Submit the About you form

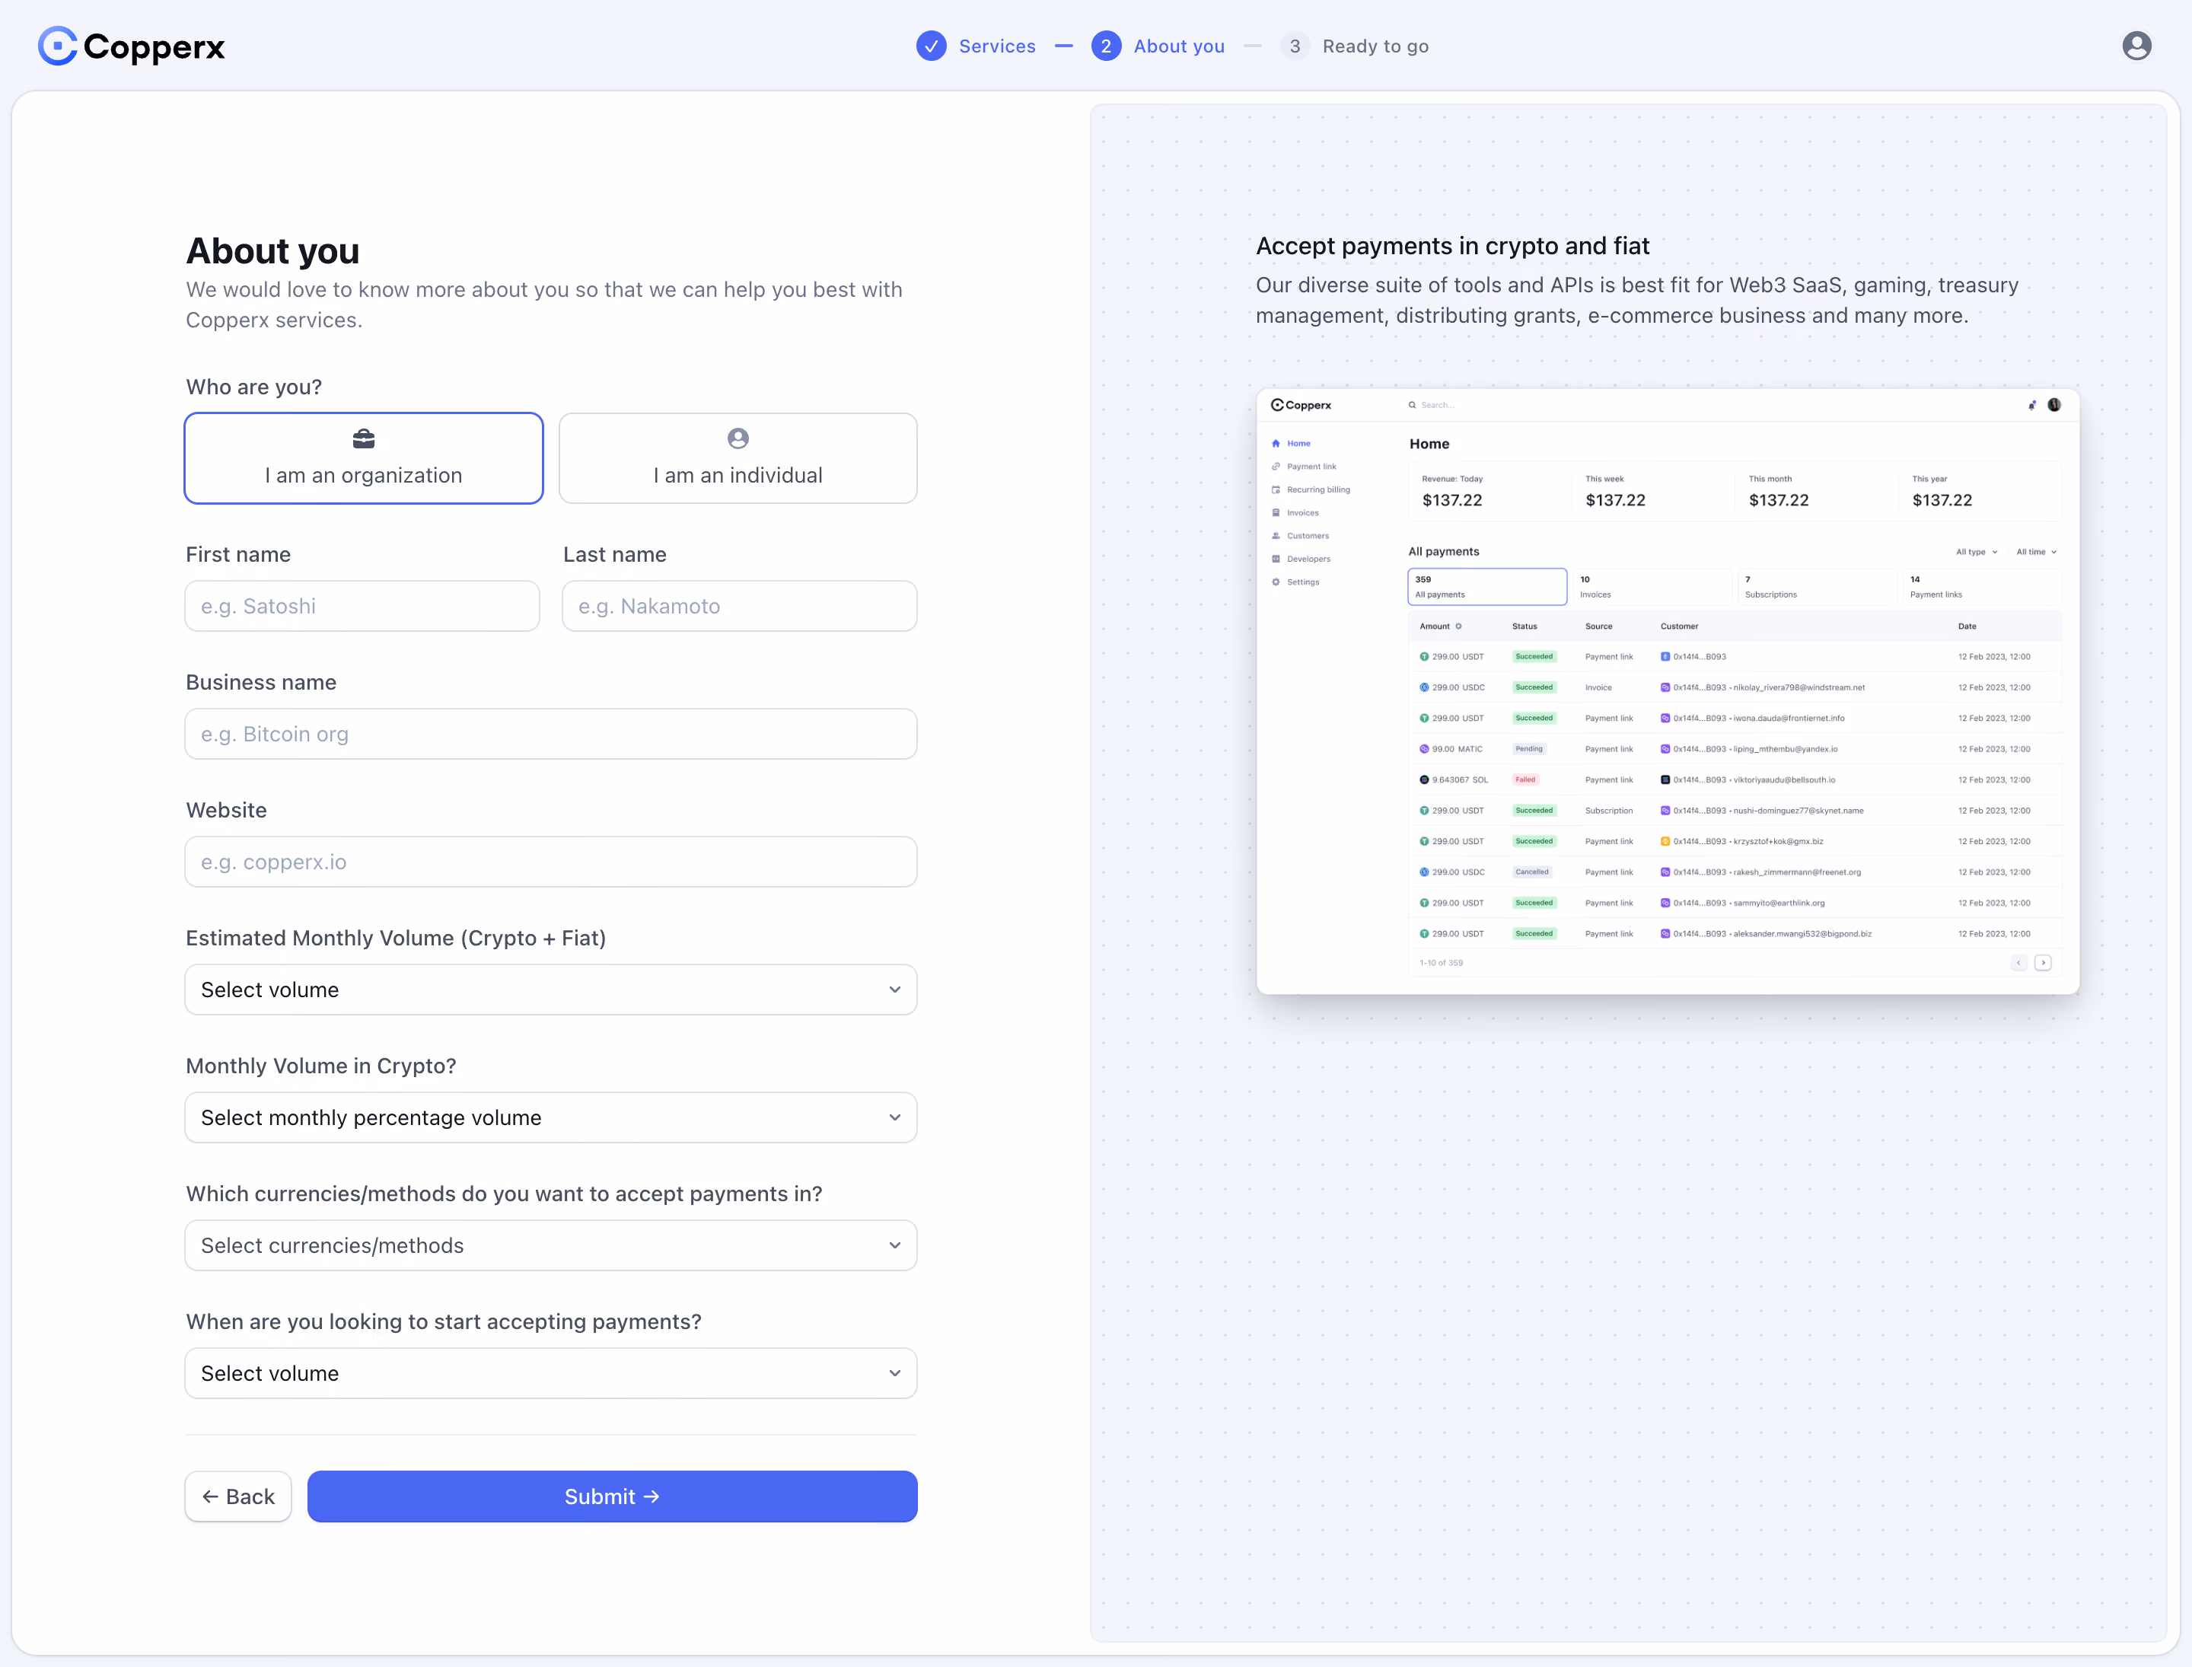pos(612,1496)
